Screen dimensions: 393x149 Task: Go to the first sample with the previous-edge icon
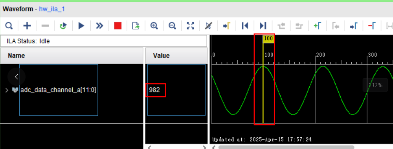[244, 26]
